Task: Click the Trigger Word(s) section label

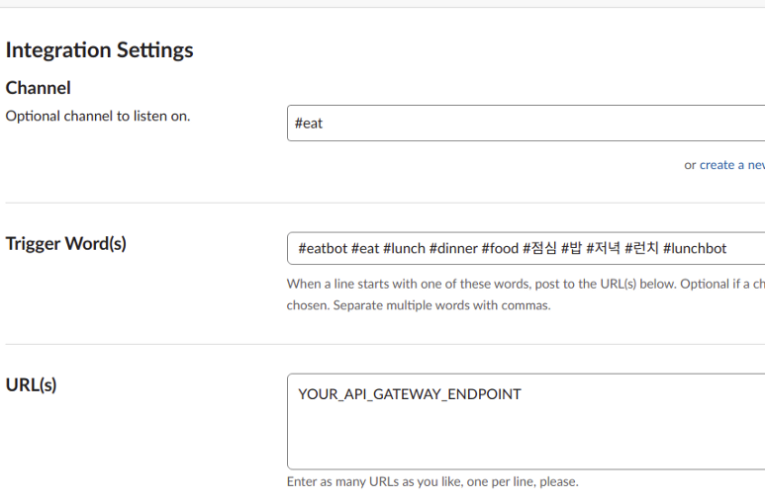Action: point(65,243)
